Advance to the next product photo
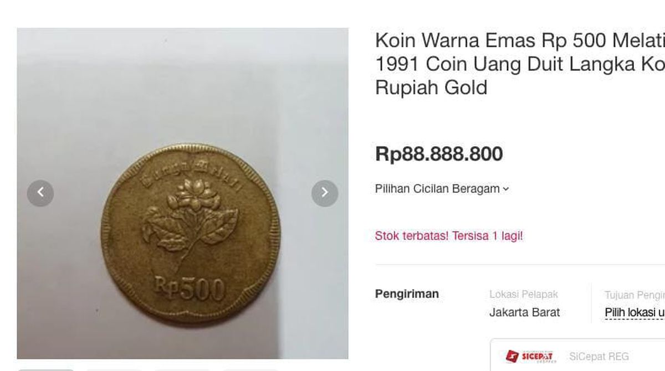 (x=325, y=193)
